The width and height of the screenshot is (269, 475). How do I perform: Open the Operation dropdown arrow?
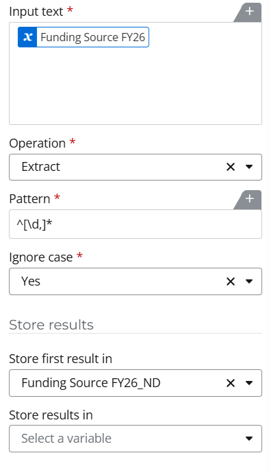pyautogui.click(x=249, y=167)
